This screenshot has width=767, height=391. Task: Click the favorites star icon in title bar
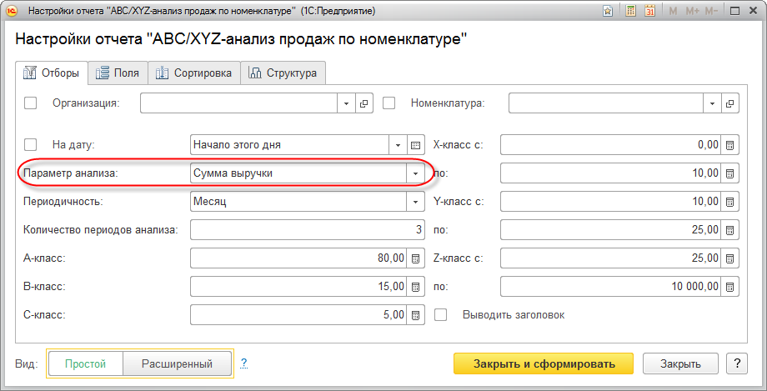[x=608, y=12]
